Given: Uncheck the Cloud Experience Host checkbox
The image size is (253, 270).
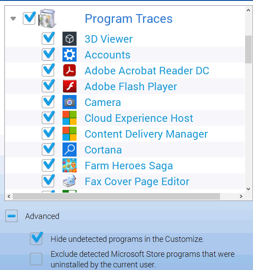Looking at the screenshot, I should tap(48, 118).
